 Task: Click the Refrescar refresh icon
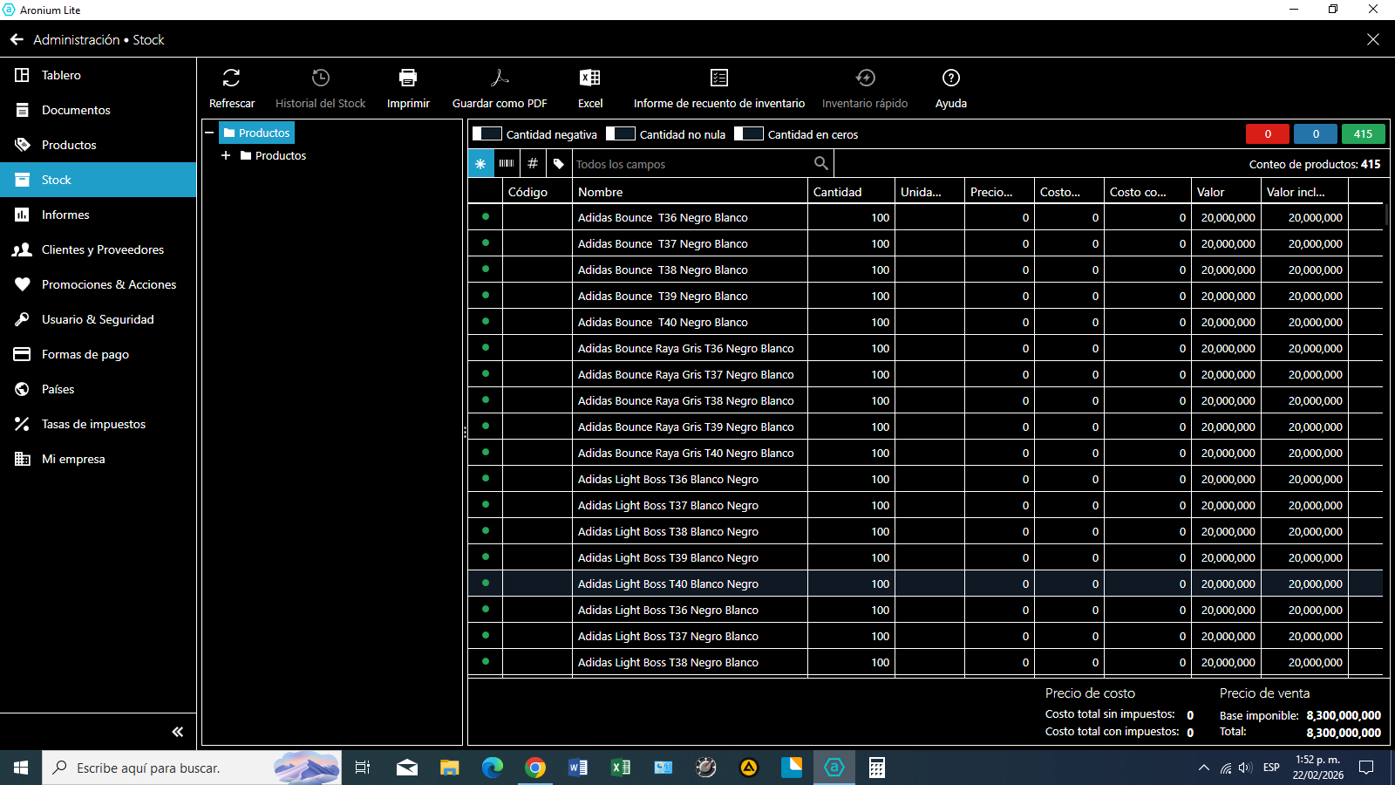click(231, 78)
